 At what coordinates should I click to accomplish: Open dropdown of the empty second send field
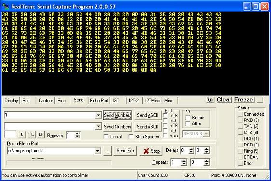click(x=98, y=127)
